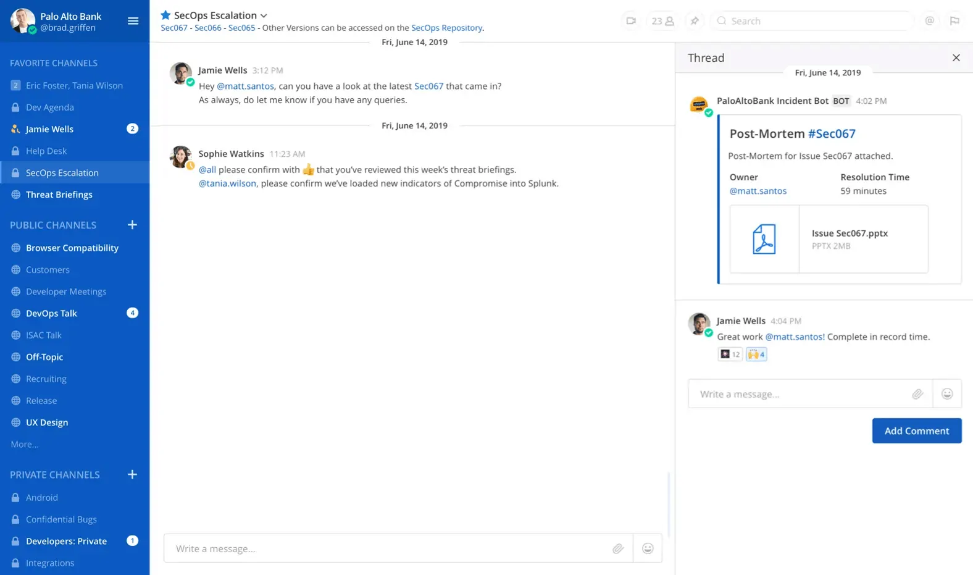Open the Threat Briefings channel

pos(59,195)
